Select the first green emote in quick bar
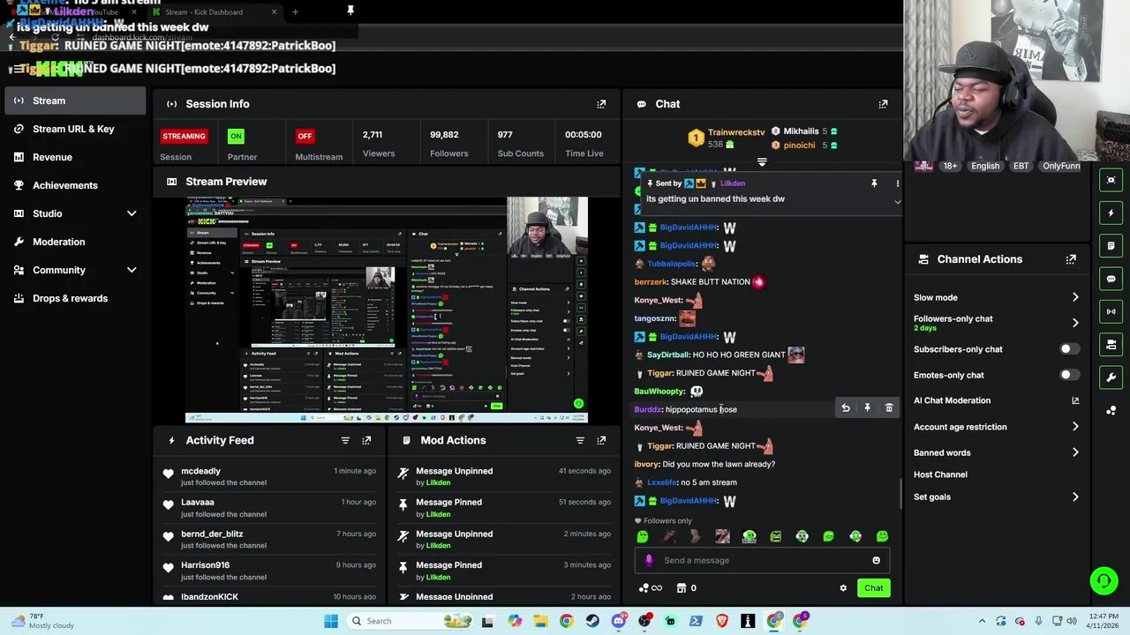 point(643,536)
